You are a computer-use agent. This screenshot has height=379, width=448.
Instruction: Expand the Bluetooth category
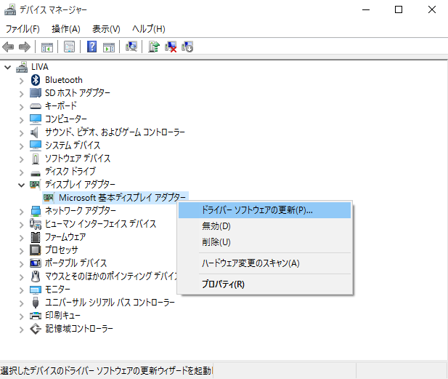[x=22, y=81]
